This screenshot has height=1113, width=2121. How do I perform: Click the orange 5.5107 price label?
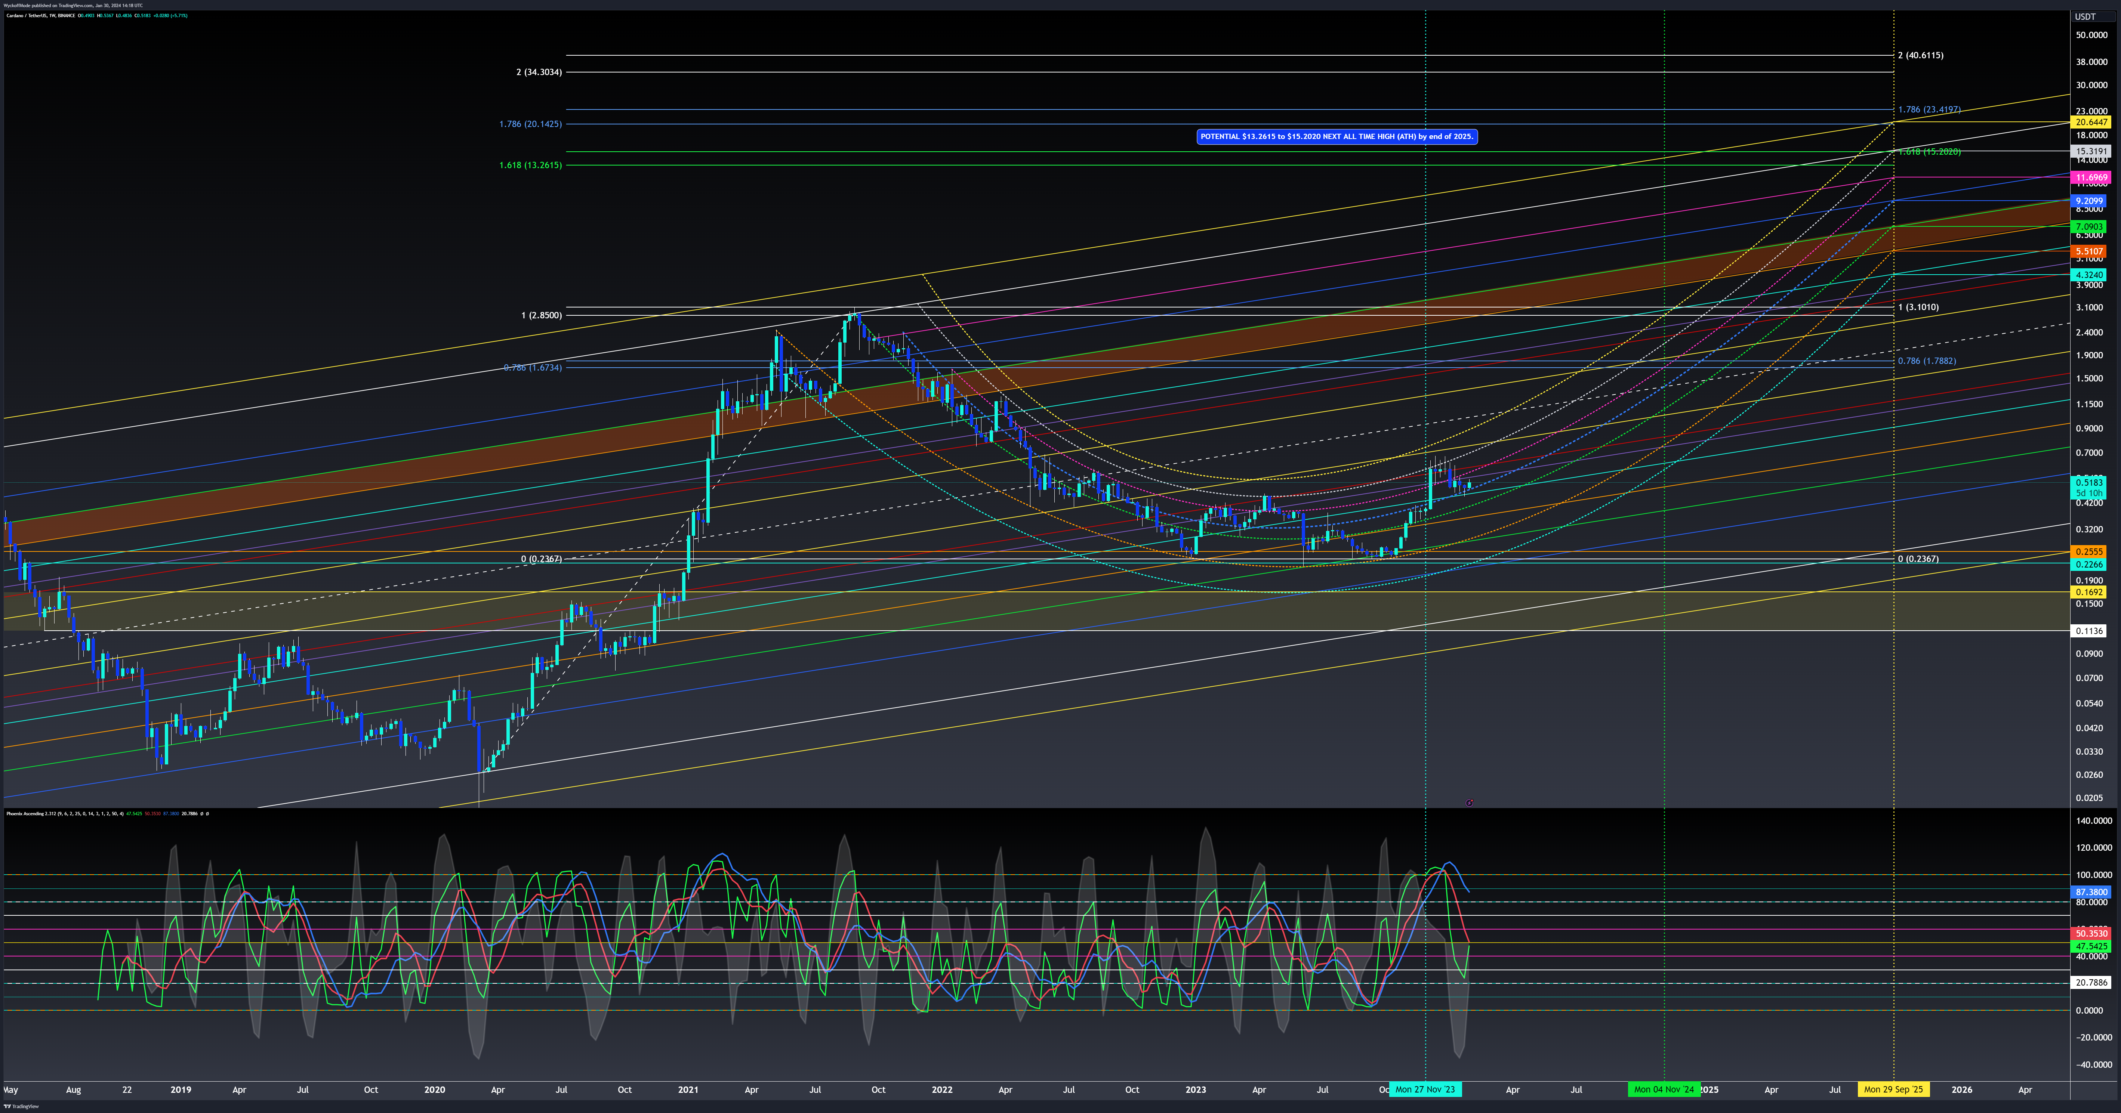tap(2089, 252)
